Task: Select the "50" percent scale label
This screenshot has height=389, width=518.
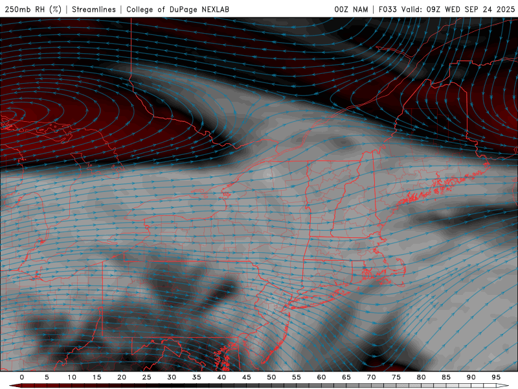Action: tap(271, 377)
